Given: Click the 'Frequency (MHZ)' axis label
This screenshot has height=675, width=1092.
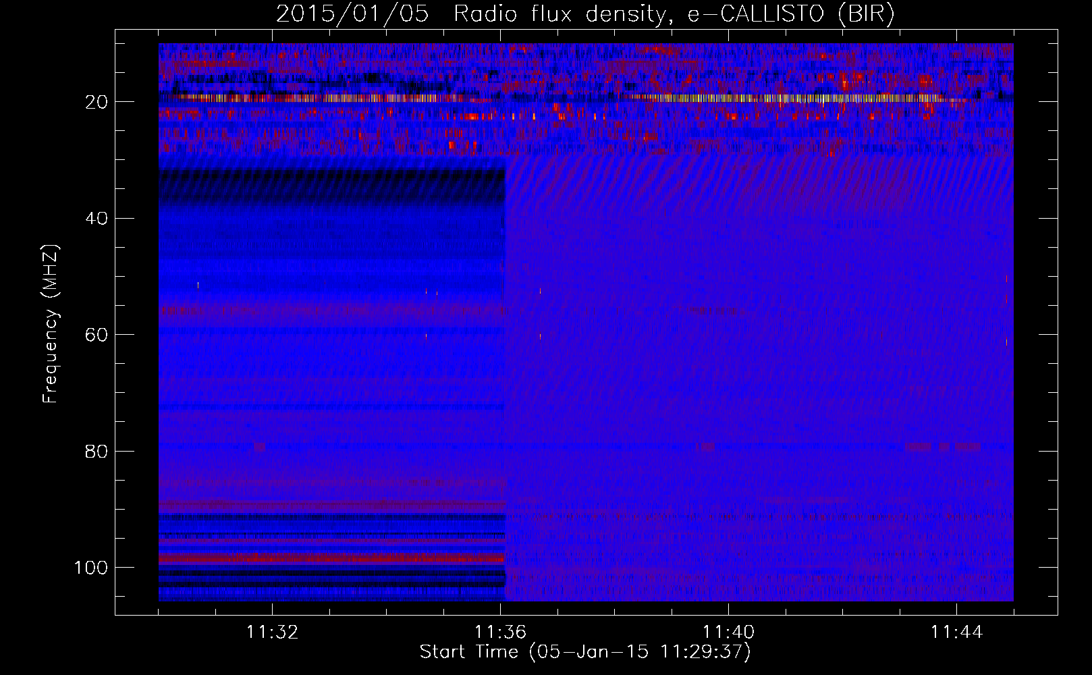Looking at the screenshot, I should coord(51,324).
